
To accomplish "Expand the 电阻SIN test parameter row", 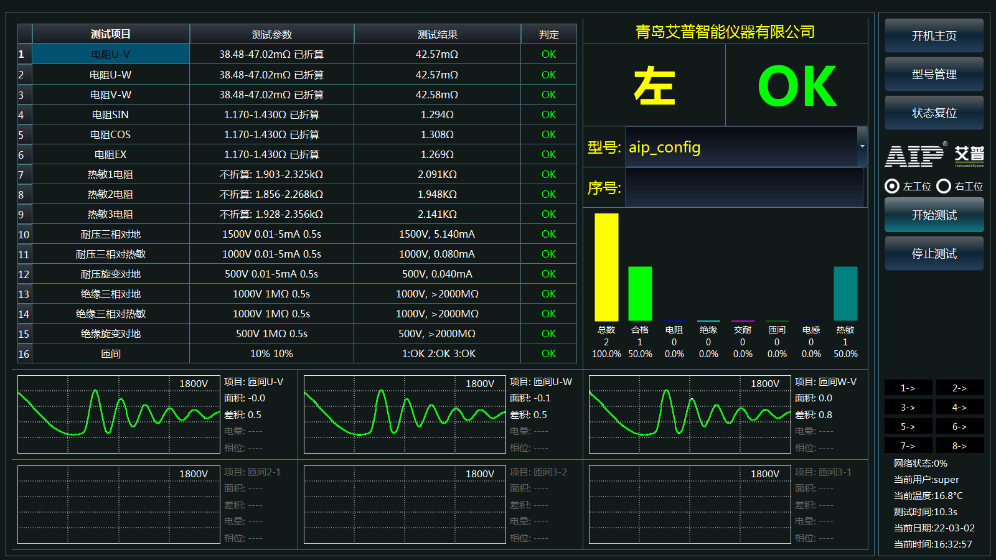I will 272,114.
